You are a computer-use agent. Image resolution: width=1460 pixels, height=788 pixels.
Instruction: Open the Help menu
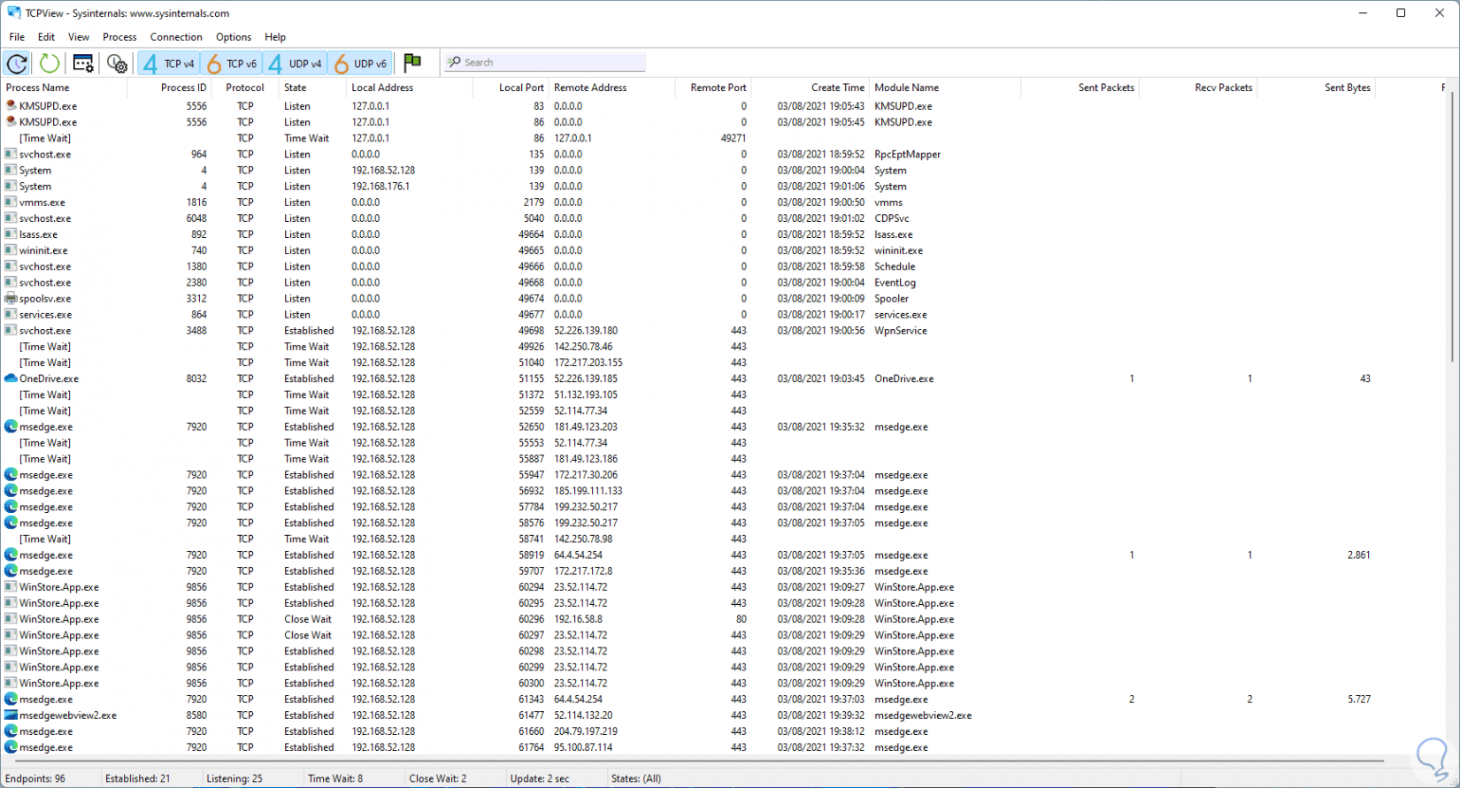tap(275, 37)
